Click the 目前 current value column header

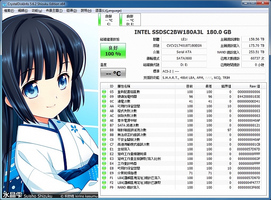(x=185, y=86)
